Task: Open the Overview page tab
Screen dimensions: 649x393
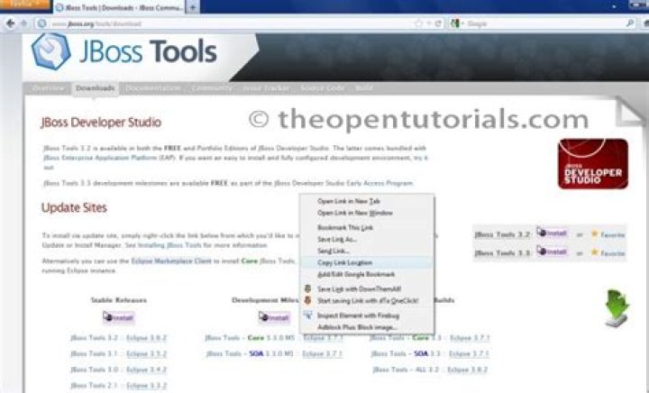Action: (48, 88)
